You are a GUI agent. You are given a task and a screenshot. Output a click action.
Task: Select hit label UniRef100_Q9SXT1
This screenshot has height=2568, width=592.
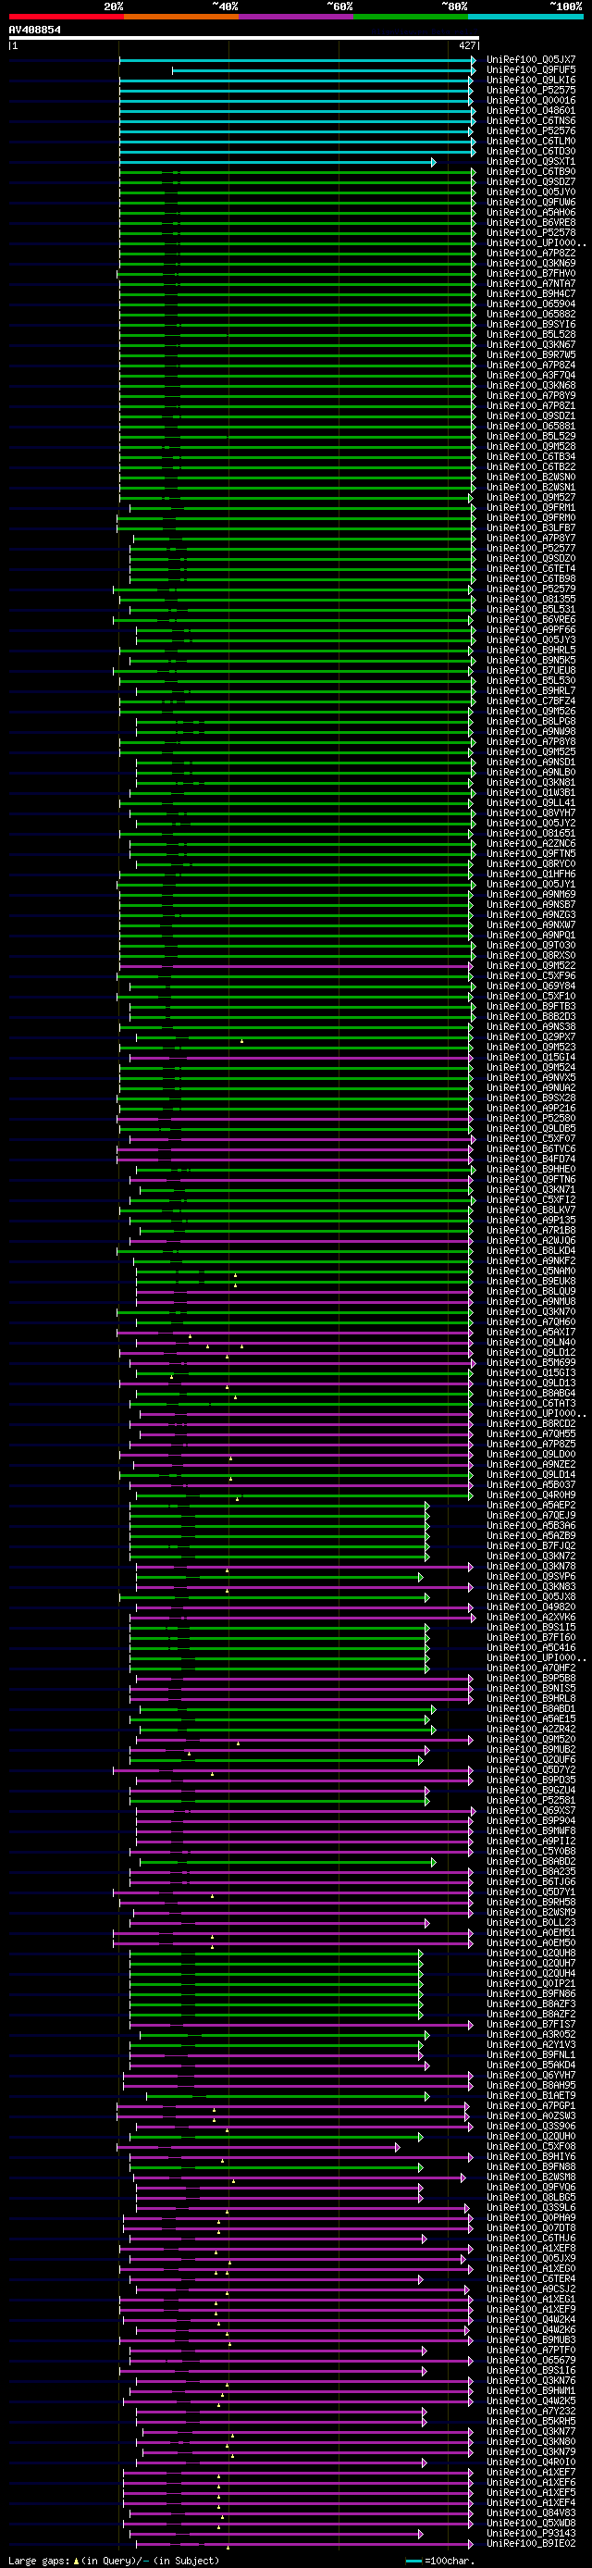click(531, 162)
